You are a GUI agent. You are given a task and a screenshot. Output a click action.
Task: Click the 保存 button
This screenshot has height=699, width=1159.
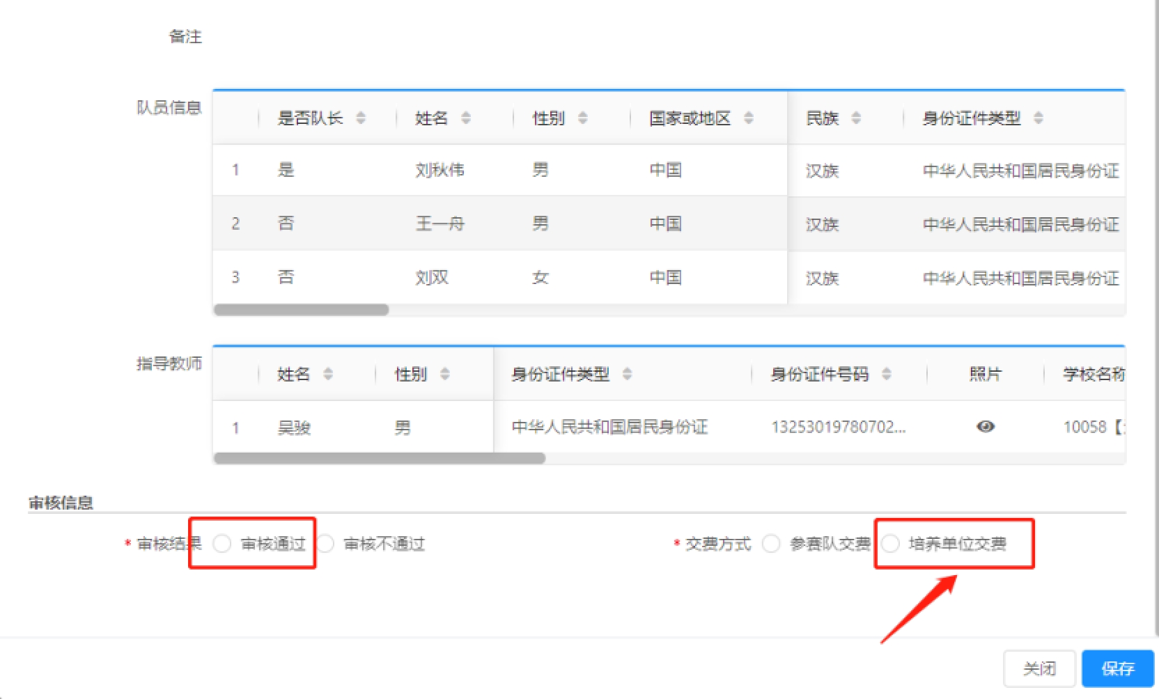click(1117, 668)
